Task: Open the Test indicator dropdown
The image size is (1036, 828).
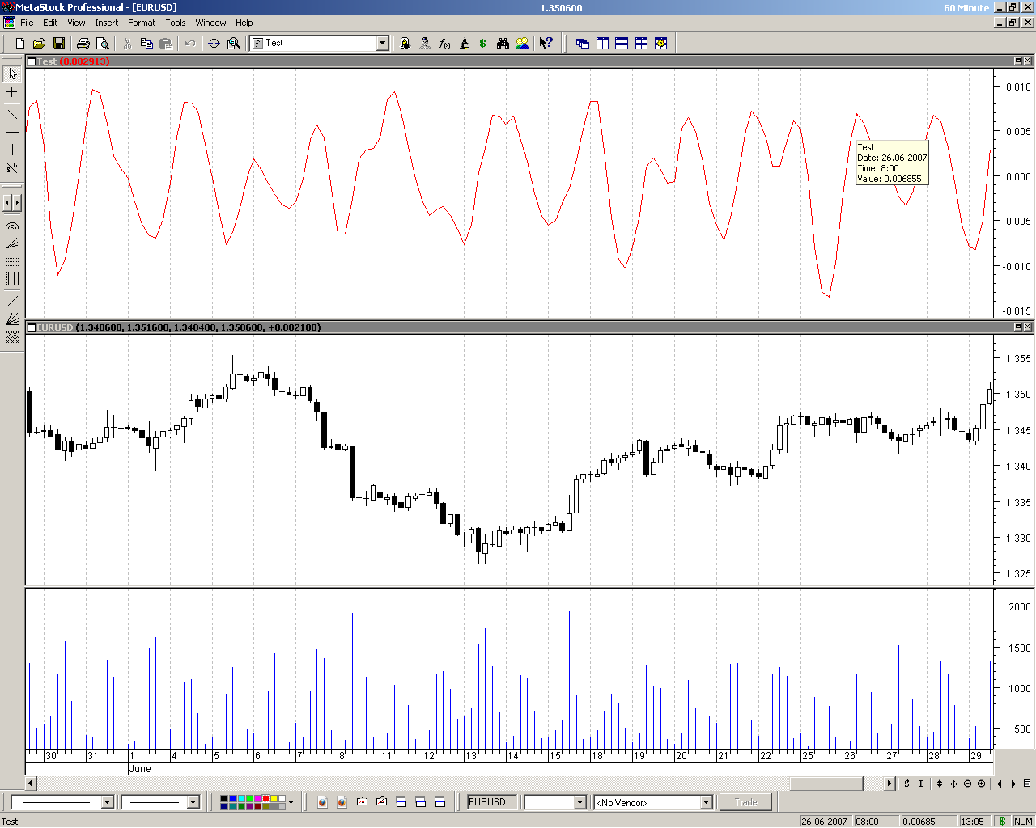Action: [x=383, y=44]
